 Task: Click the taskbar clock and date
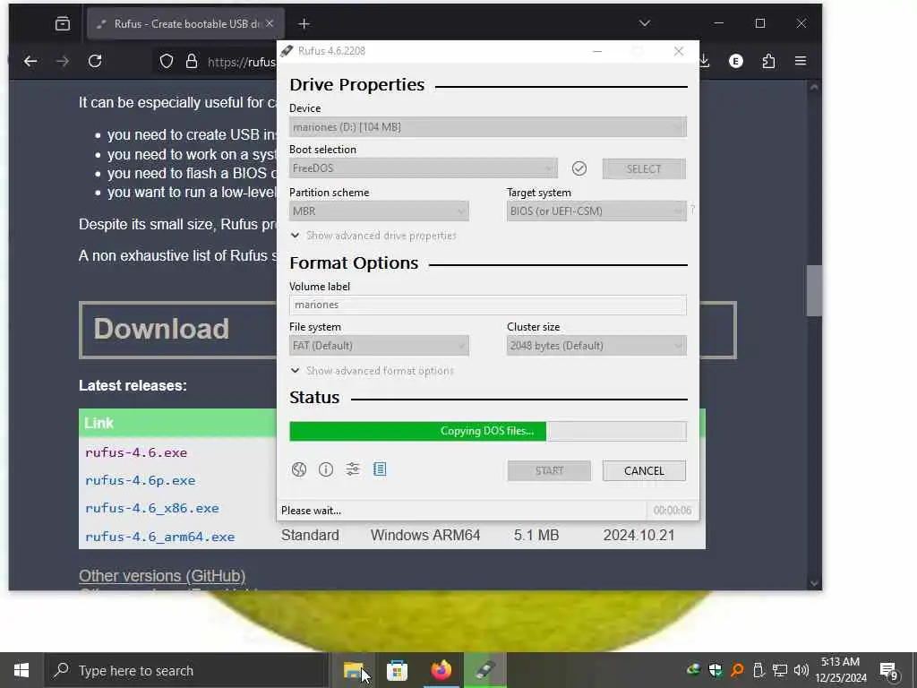841,670
